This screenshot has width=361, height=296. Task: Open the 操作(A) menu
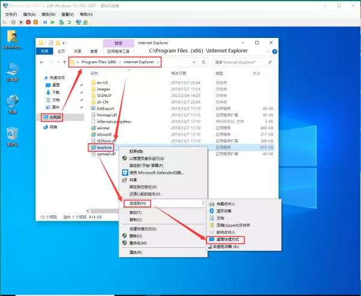[x=29, y=14]
